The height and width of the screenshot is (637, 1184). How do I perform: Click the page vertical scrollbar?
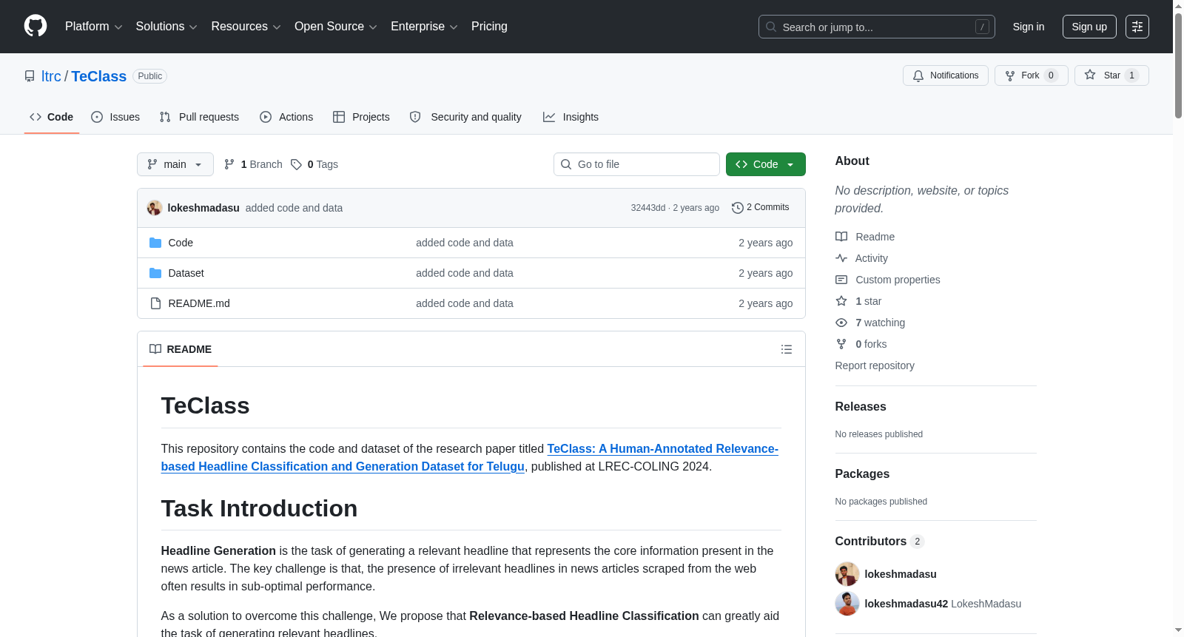pyautogui.click(x=1178, y=67)
